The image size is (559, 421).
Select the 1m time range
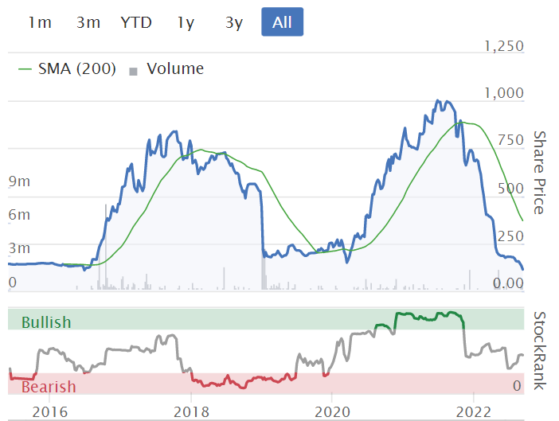click(40, 22)
